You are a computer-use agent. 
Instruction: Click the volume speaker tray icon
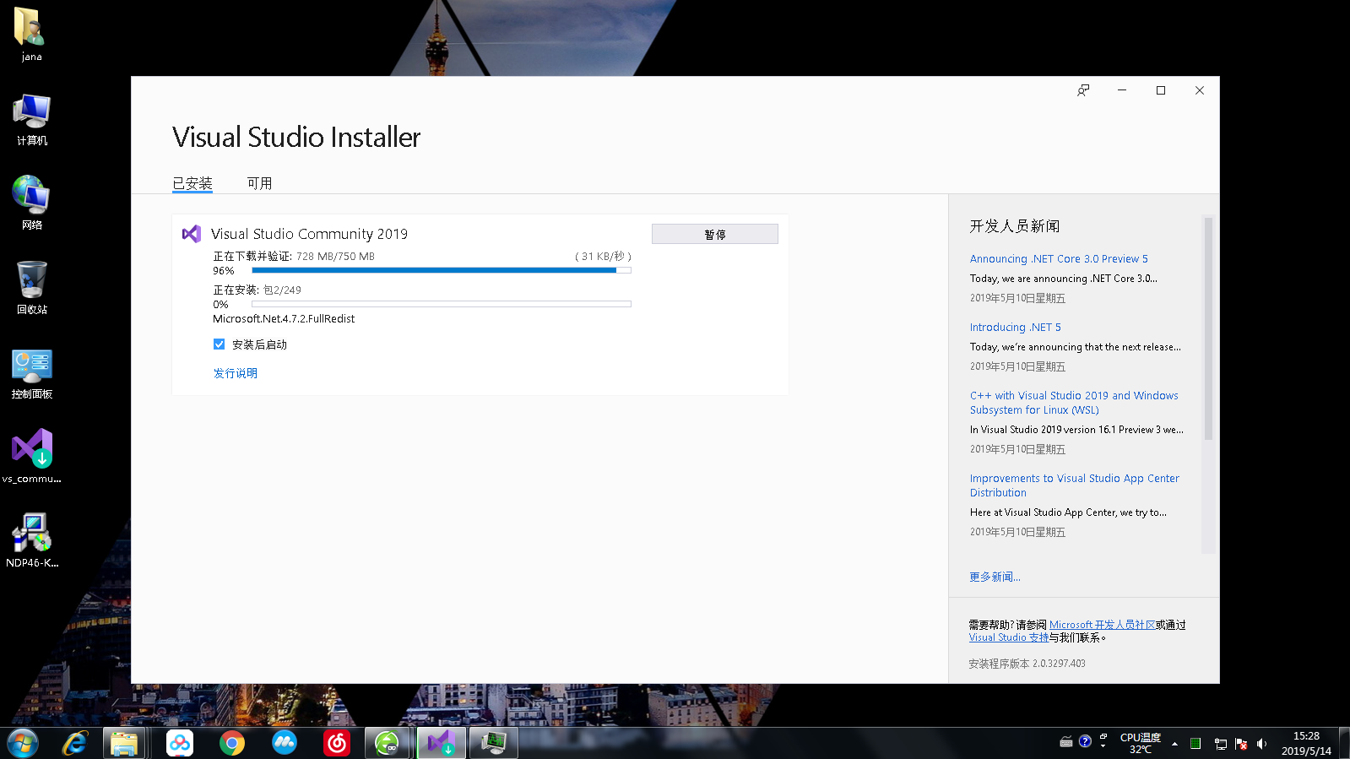(x=1262, y=744)
